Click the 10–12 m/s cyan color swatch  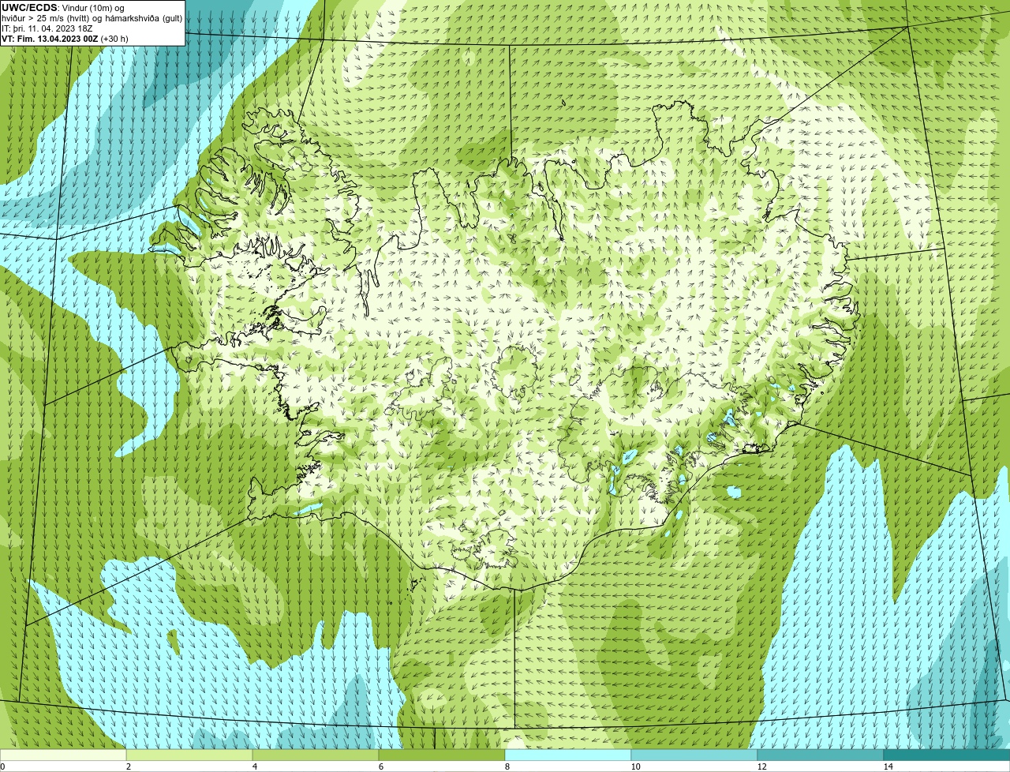pos(694,755)
